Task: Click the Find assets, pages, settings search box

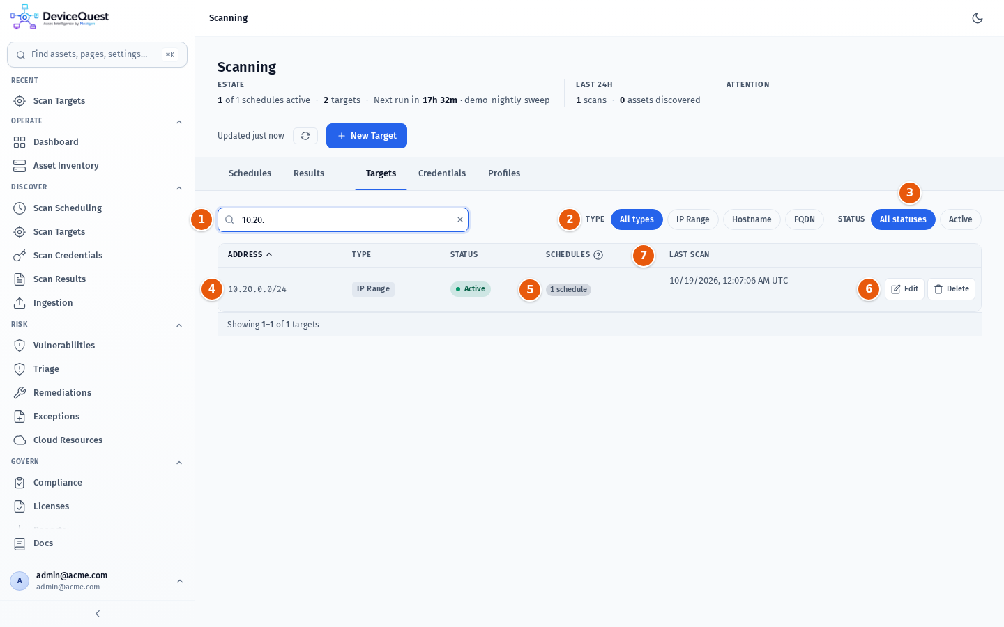Action: click(x=97, y=54)
